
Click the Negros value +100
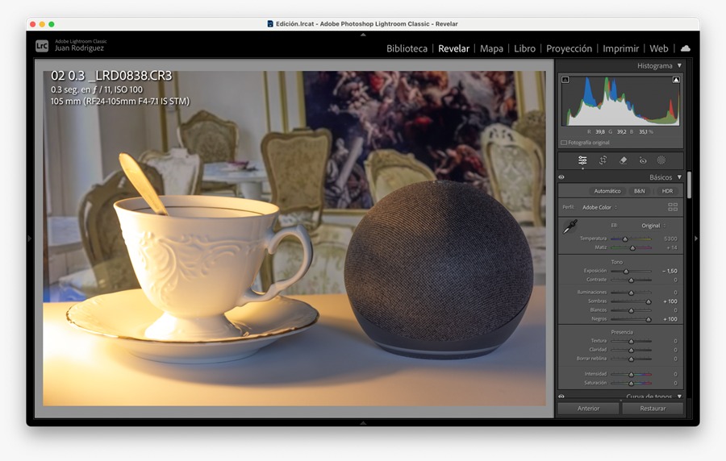tap(670, 319)
